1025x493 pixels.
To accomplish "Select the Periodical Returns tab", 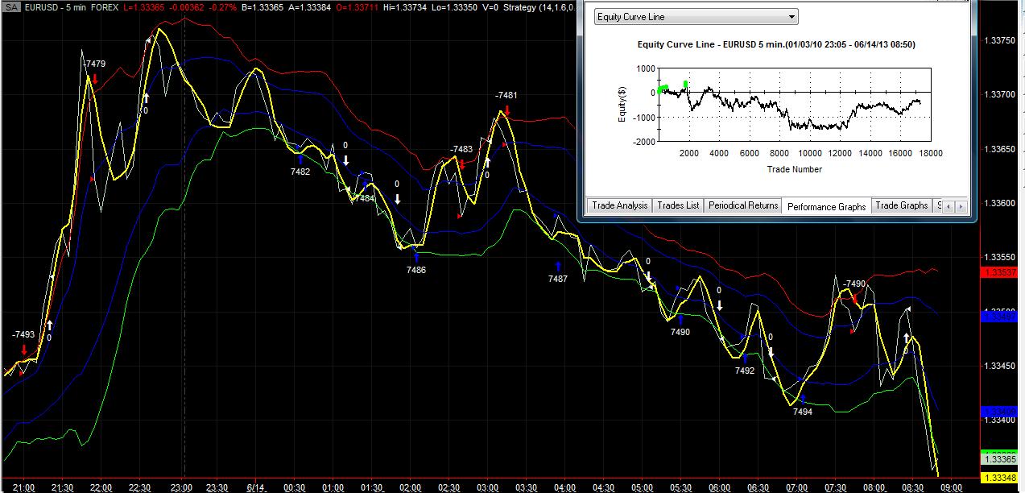I will pos(742,205).
